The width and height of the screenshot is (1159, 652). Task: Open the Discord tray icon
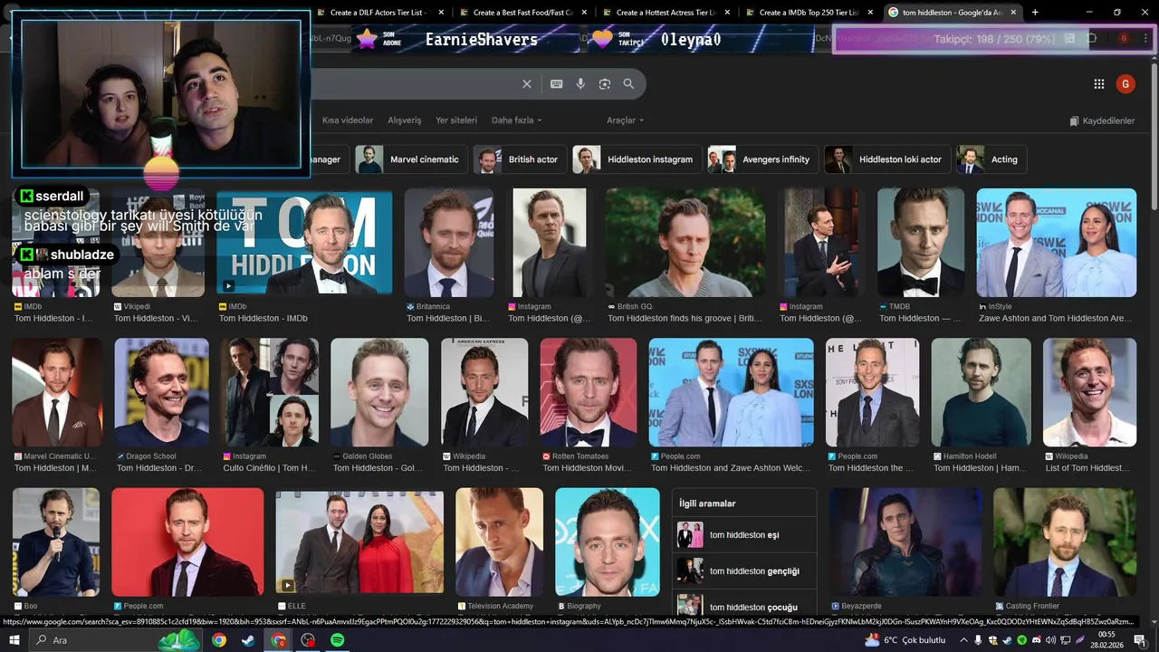point(1037,640)
